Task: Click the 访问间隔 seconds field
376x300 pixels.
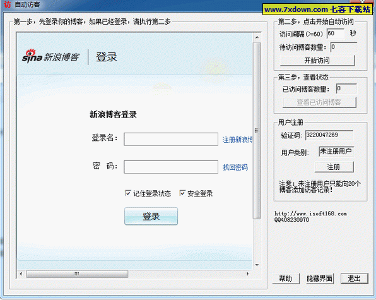Action: pyautogui.click(x=335, y=33)
